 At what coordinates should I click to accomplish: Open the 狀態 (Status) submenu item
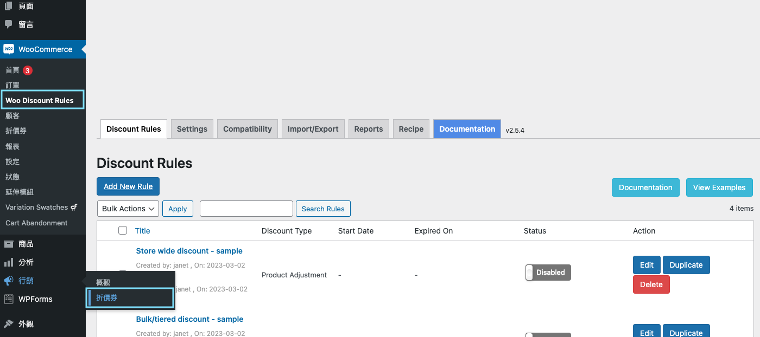click(x=12, y=177)
